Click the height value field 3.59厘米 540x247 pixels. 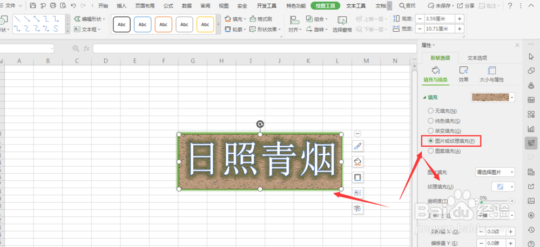(440, 18)
